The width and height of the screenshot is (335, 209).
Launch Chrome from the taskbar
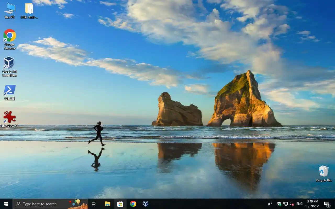[133, 204]
